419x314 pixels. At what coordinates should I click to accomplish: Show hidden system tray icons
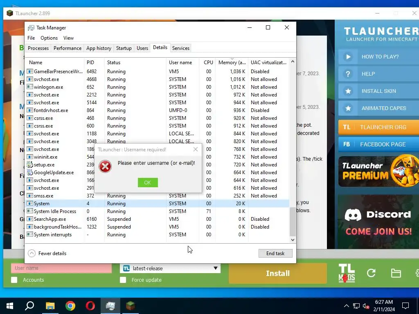click(x=346, y=306)
